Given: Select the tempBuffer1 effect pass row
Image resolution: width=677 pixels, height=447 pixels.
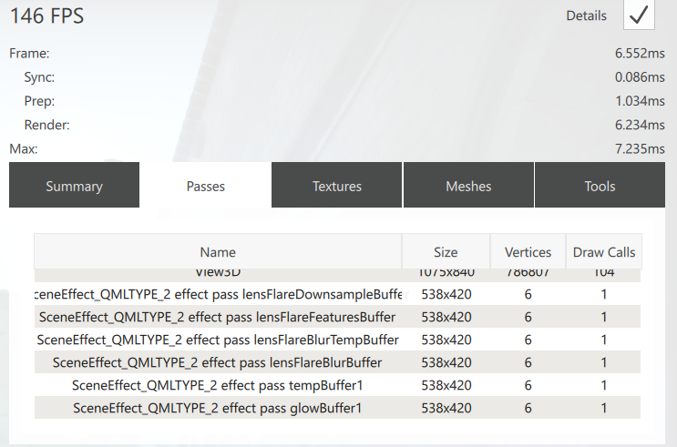Looking at the screenshot, I should point(218,385).
